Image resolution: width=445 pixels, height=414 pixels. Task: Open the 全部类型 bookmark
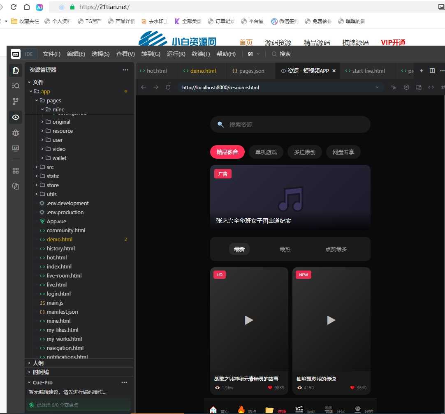pos(188,21)
